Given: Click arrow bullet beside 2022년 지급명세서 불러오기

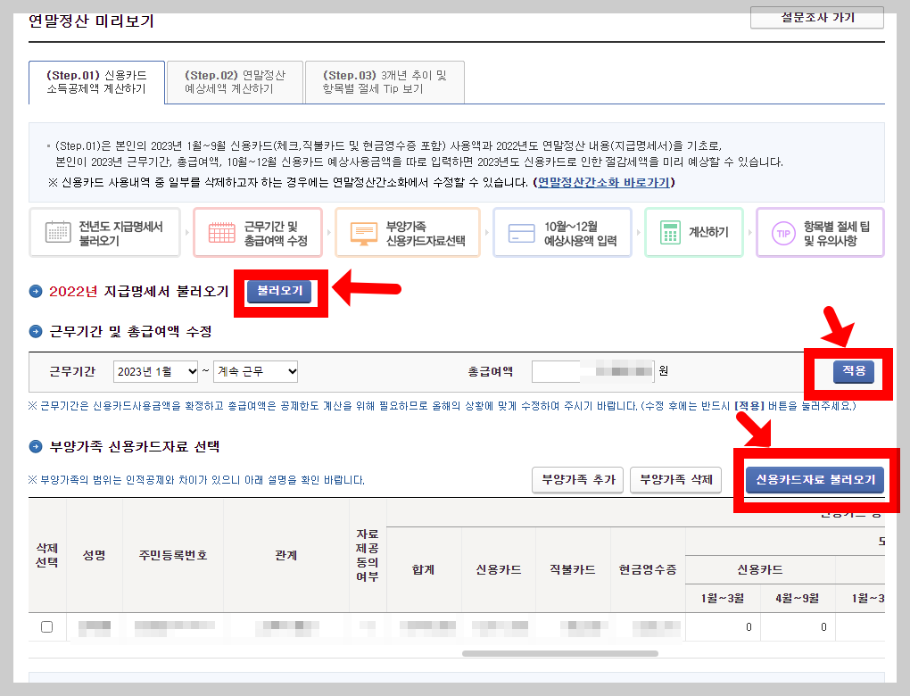Looking at the screenshot, I should click(x=36, y=292).
